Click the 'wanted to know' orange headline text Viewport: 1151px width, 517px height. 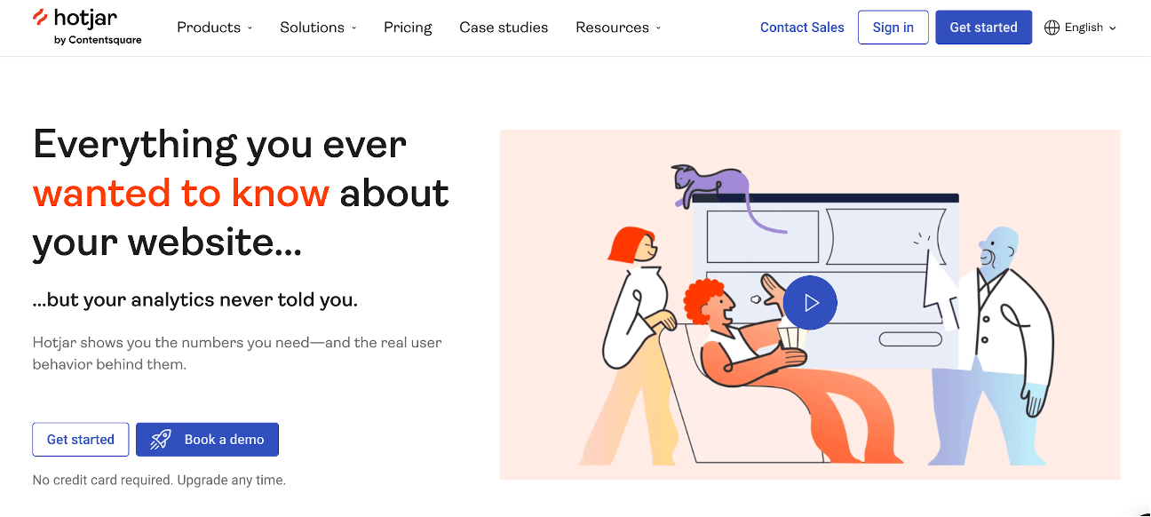(181, 193)
